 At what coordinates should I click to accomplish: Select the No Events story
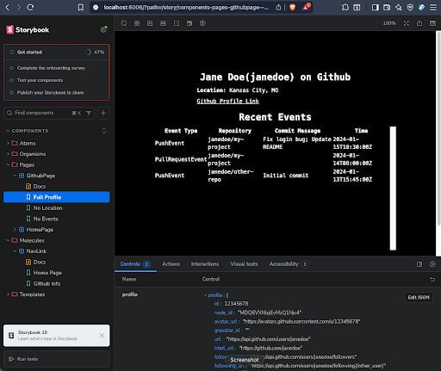(46, 219)
